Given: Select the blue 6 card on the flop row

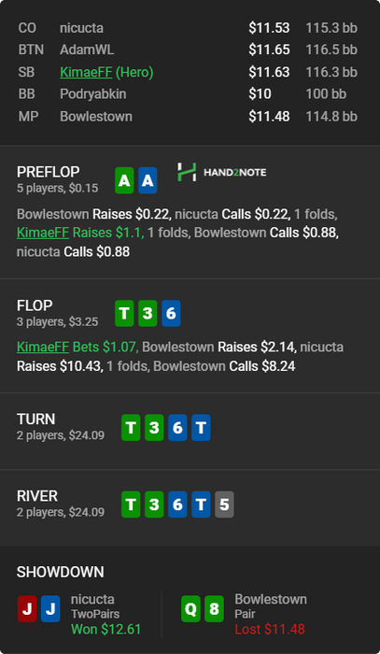Looking at the screenshot, I should 171,313.
